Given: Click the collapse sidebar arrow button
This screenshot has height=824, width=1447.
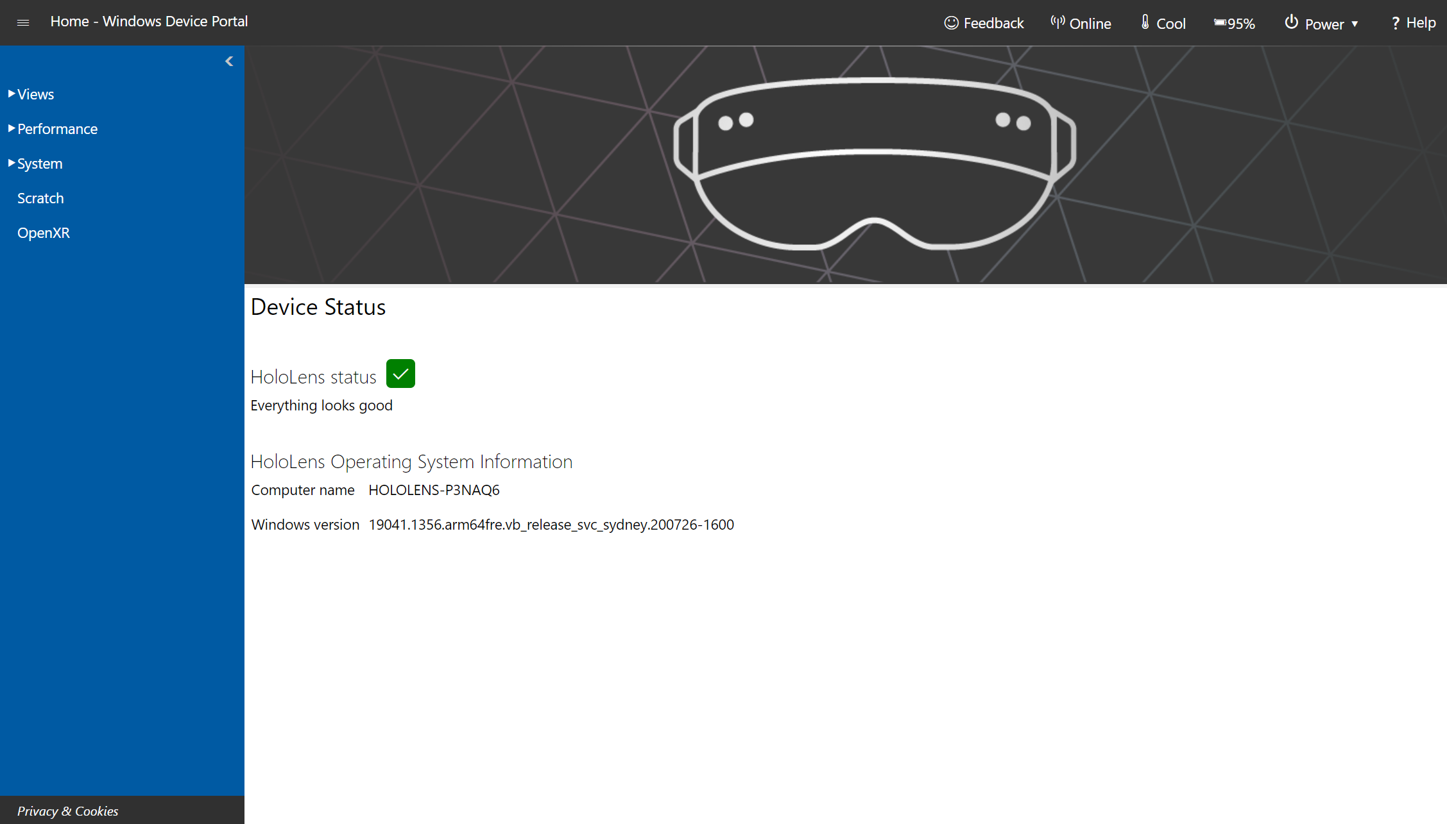Looking at the screenshot, I should point(230,62).
